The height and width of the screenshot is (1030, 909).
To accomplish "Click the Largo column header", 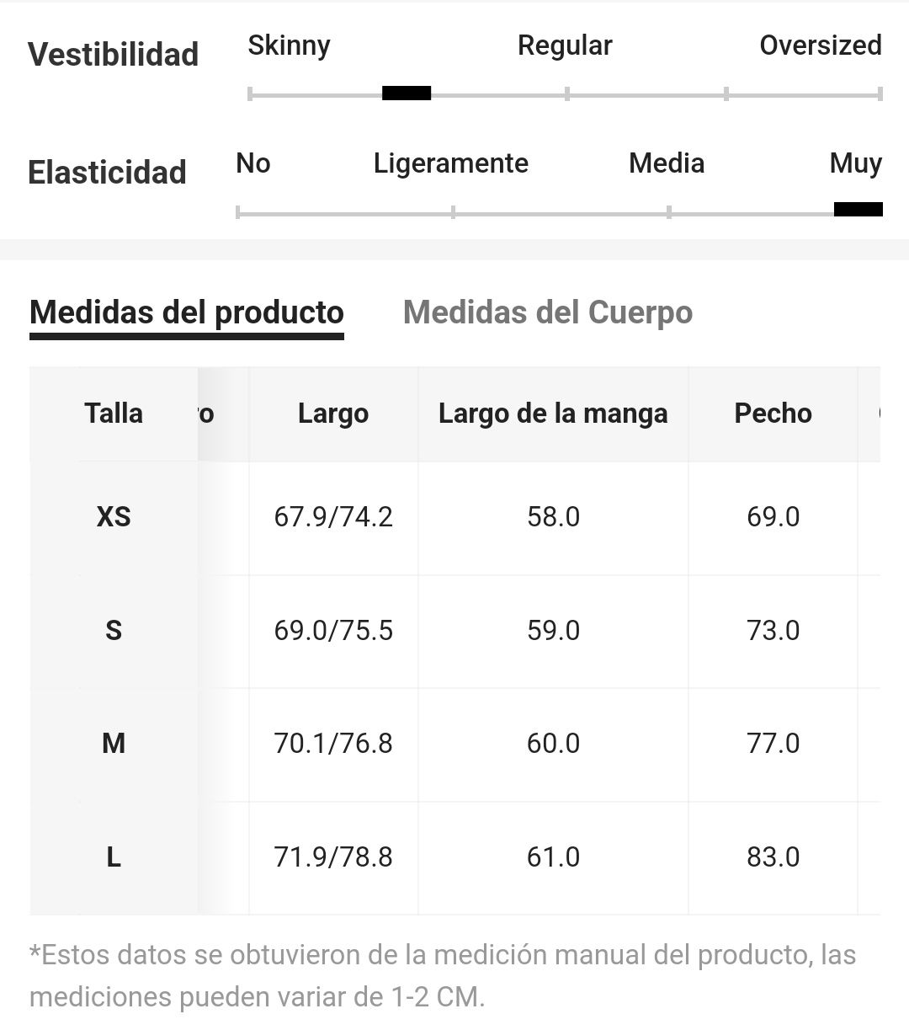I will pos(333,414).
